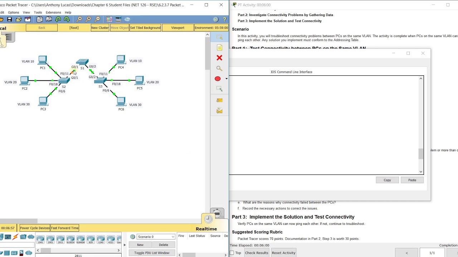Pick the 1941 router device
This screenshot has height=257, width=458.
point(40,239)
